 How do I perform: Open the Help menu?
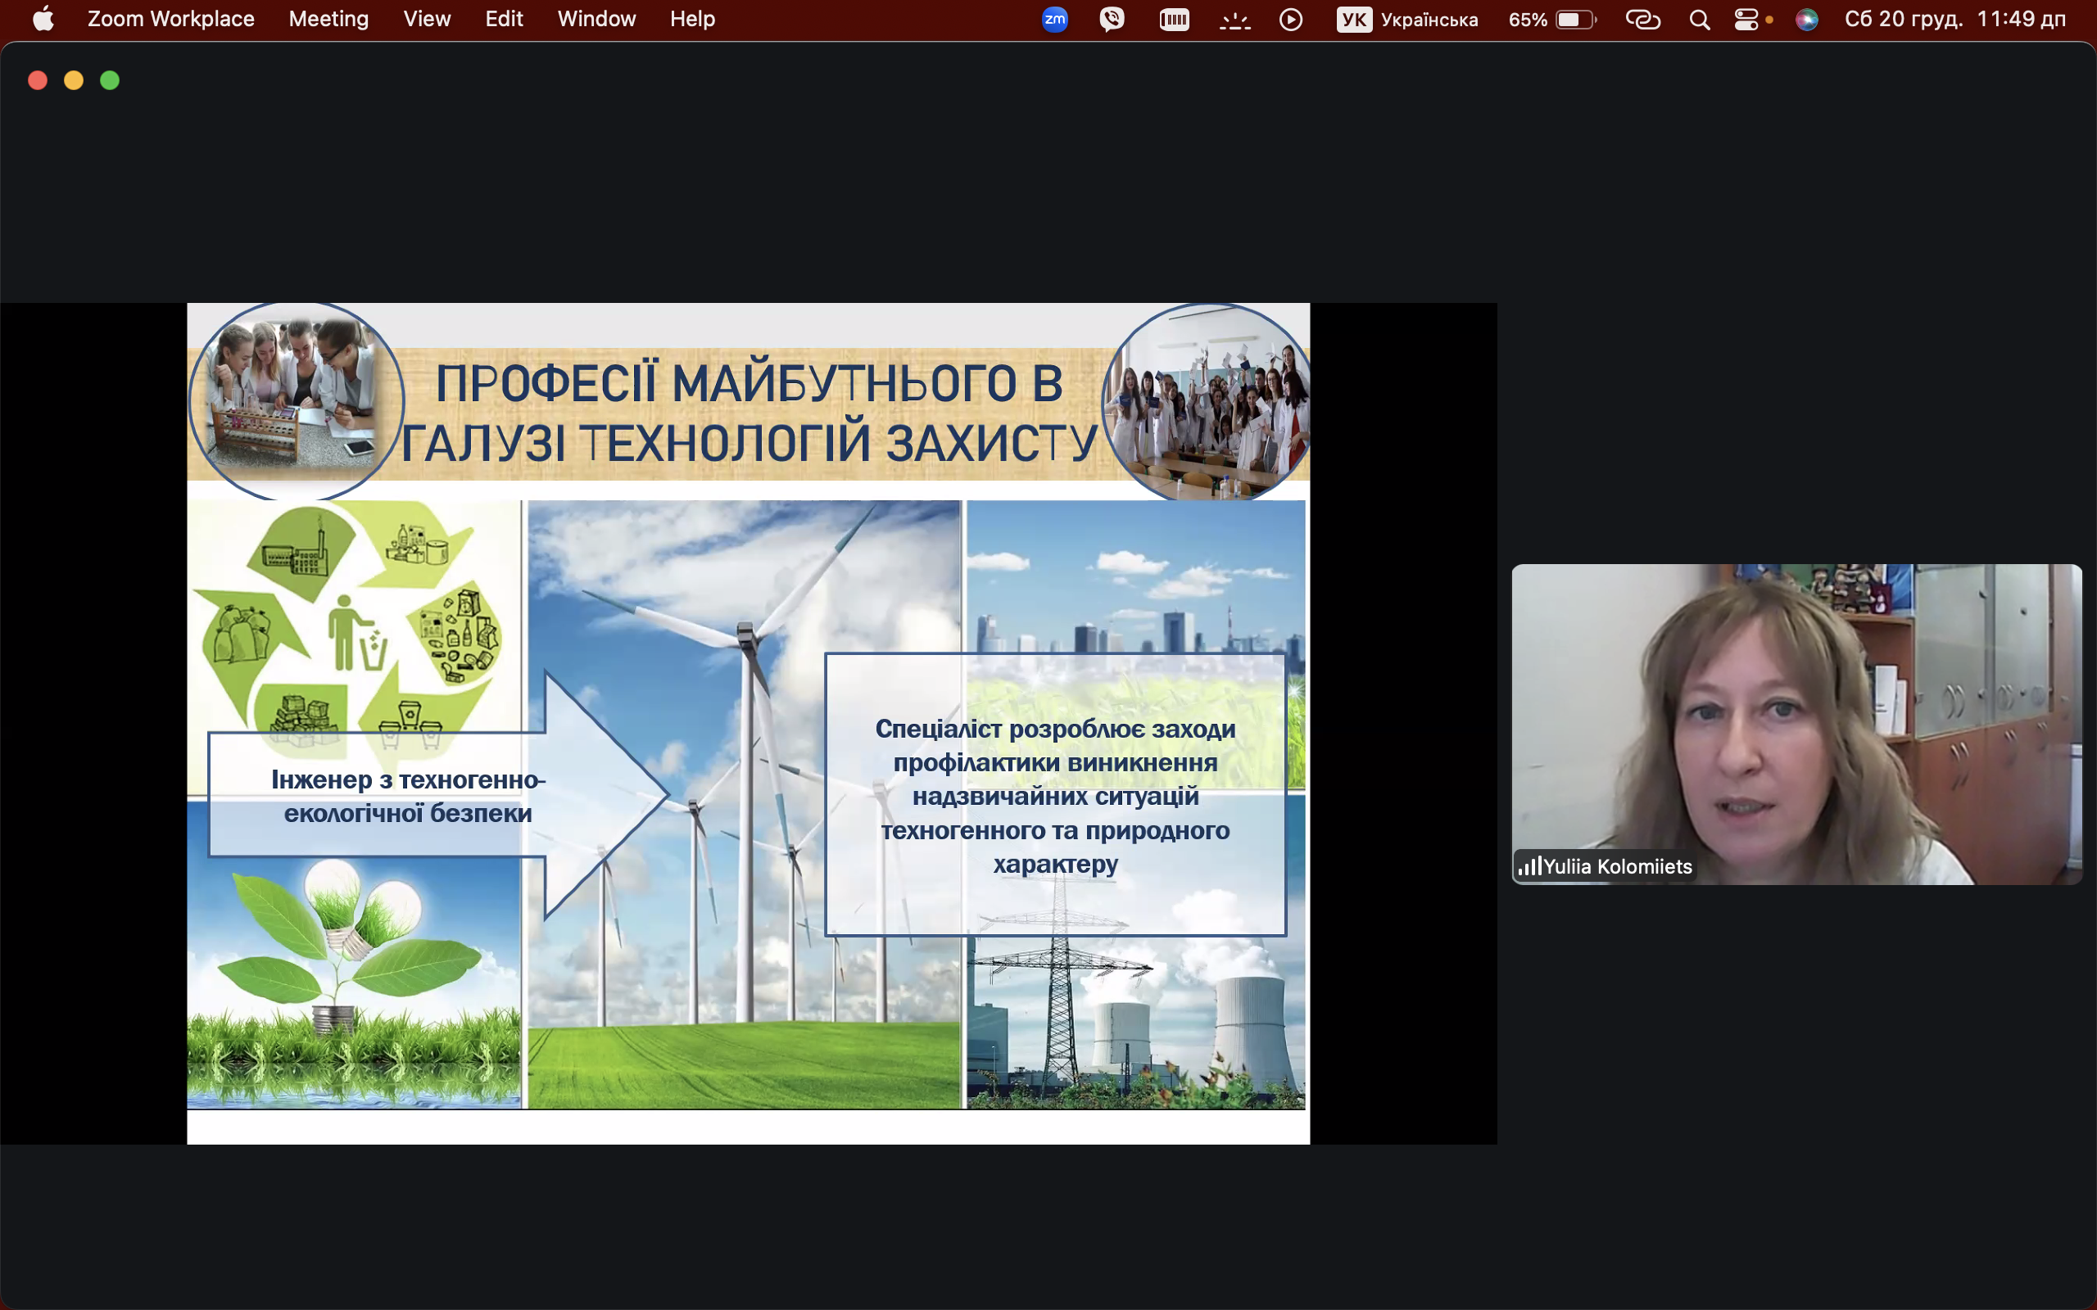(691, 19)
